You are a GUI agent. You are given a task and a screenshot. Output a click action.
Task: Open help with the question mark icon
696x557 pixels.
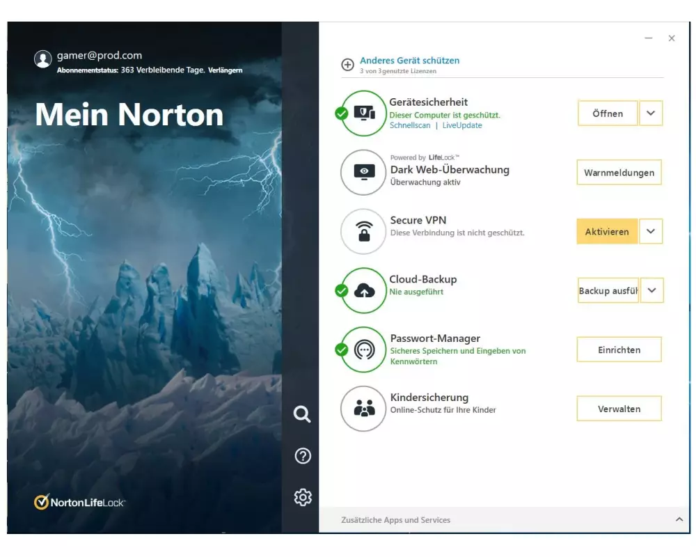tap(302, 456)
